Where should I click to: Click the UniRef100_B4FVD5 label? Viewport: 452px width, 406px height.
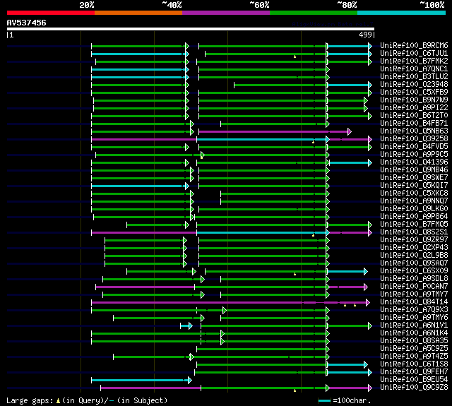point(414,147)
